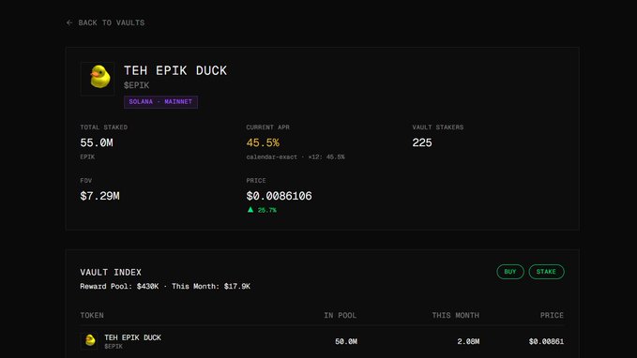Click the 2.08M this-month cell
The image size is (637, 358).
pyautogui.click(x=468, y=342)
